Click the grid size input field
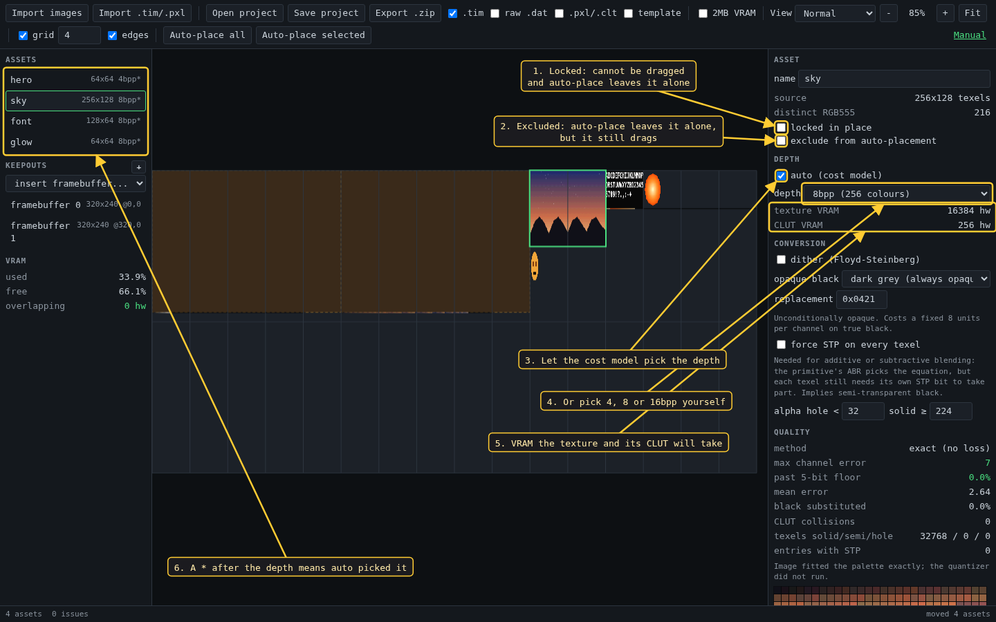Image resolution: width=996 pixels, height=622 pixels. tap(80, 35)
